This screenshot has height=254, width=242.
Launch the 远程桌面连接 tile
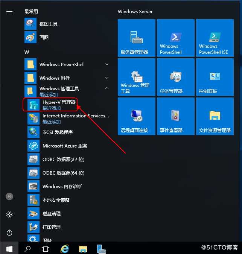tap(137, 116)
